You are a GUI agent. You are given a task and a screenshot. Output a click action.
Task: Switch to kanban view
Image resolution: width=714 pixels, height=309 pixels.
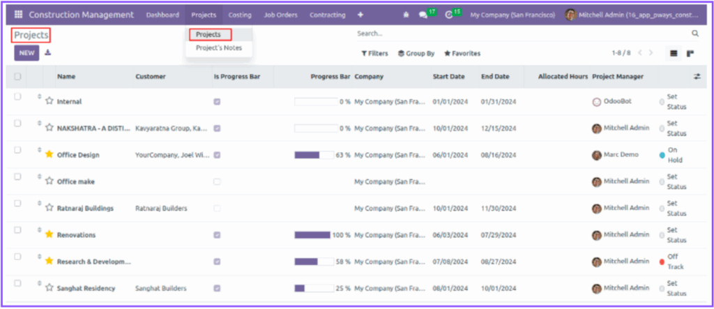[690, 54]
